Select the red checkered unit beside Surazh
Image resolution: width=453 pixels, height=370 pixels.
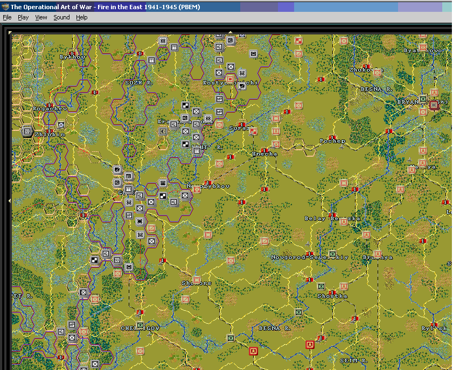coord(253,131)
